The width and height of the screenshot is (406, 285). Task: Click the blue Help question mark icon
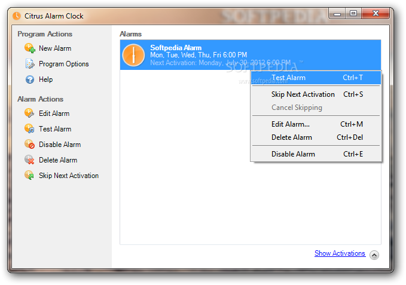tap(30, 79)
